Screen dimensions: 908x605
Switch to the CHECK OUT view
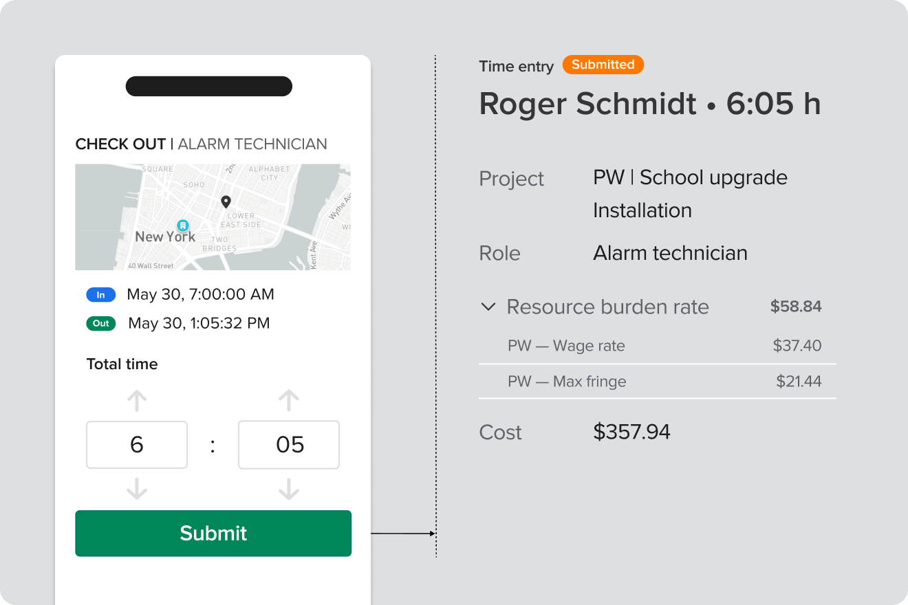coord(120,144)
